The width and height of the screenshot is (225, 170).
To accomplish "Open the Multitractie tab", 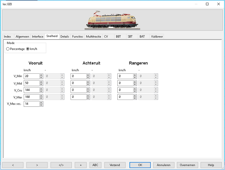I will tap(94, 36).
